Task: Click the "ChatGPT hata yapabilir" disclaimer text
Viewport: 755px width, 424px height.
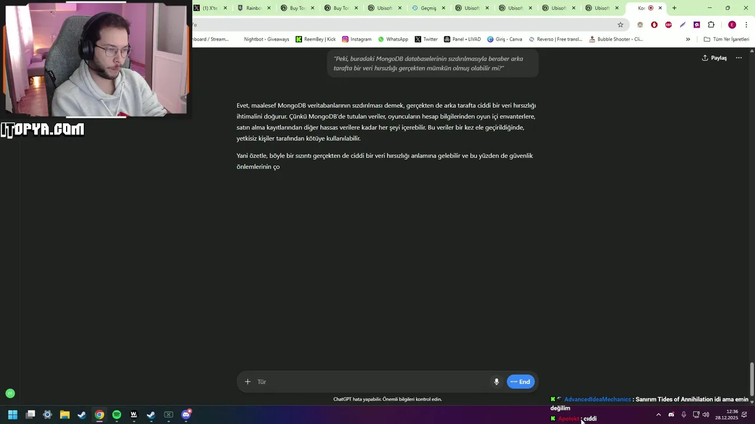Action: (x=388, y=399)
